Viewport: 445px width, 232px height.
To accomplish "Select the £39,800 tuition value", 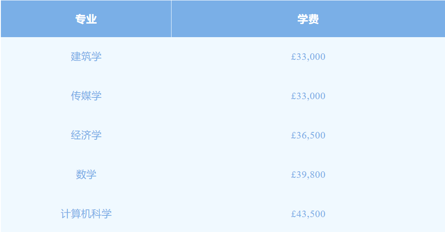I will (x=308, y=174).
